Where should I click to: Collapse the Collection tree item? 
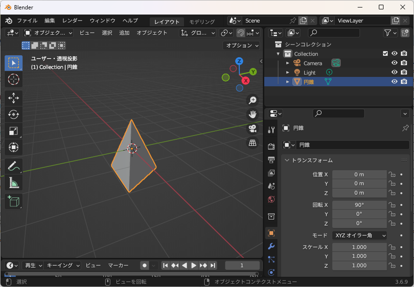278,54
